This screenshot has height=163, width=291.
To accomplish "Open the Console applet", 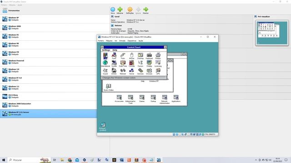I will [x=131, y=63].
